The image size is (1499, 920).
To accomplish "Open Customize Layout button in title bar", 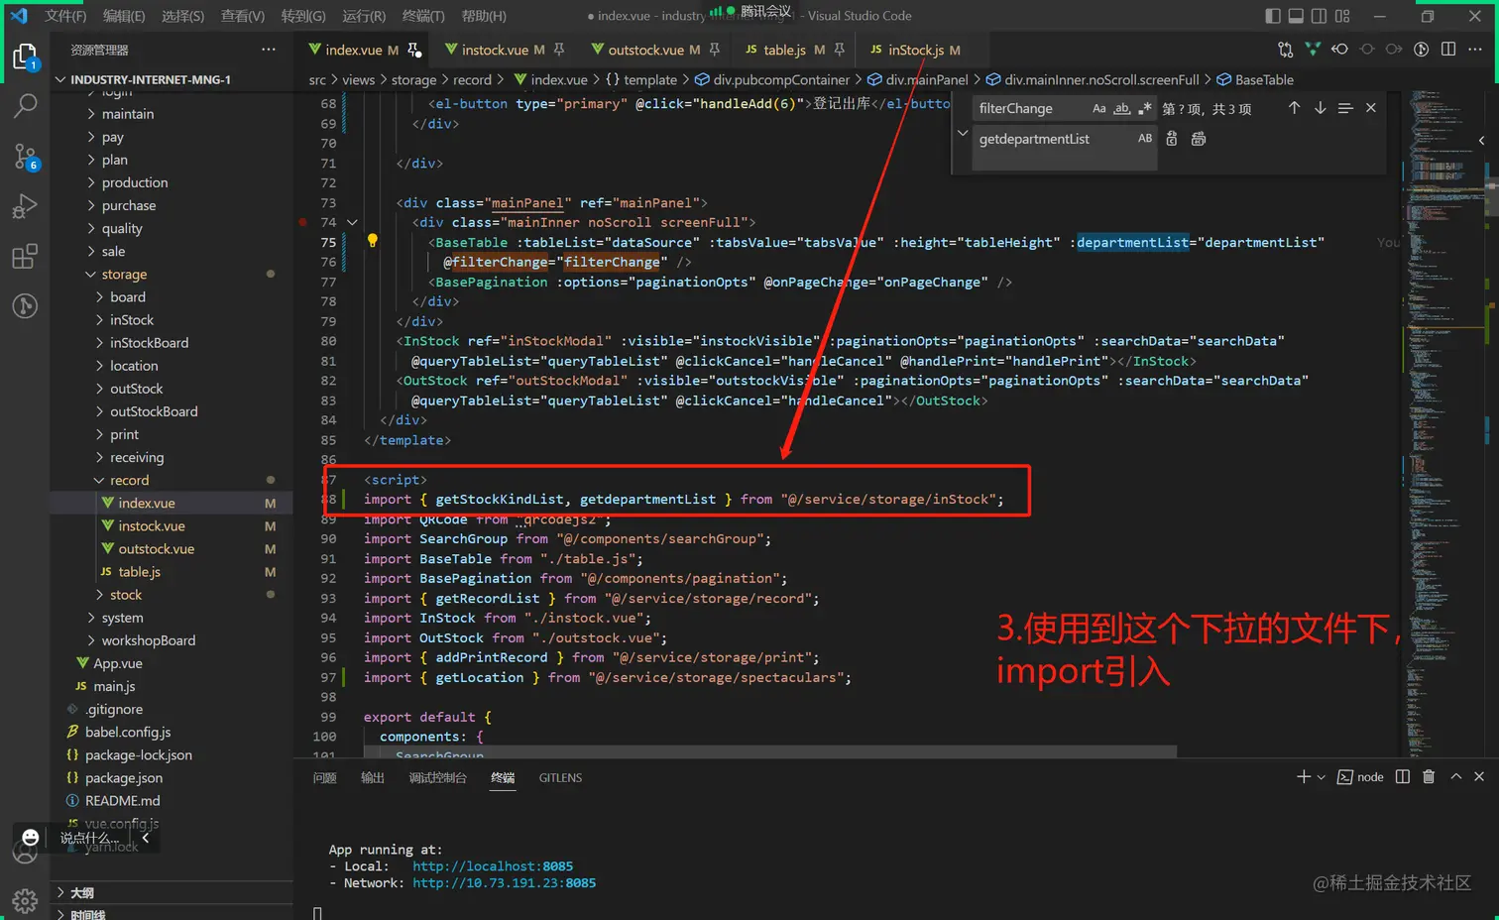I will tap(1342, 16).
